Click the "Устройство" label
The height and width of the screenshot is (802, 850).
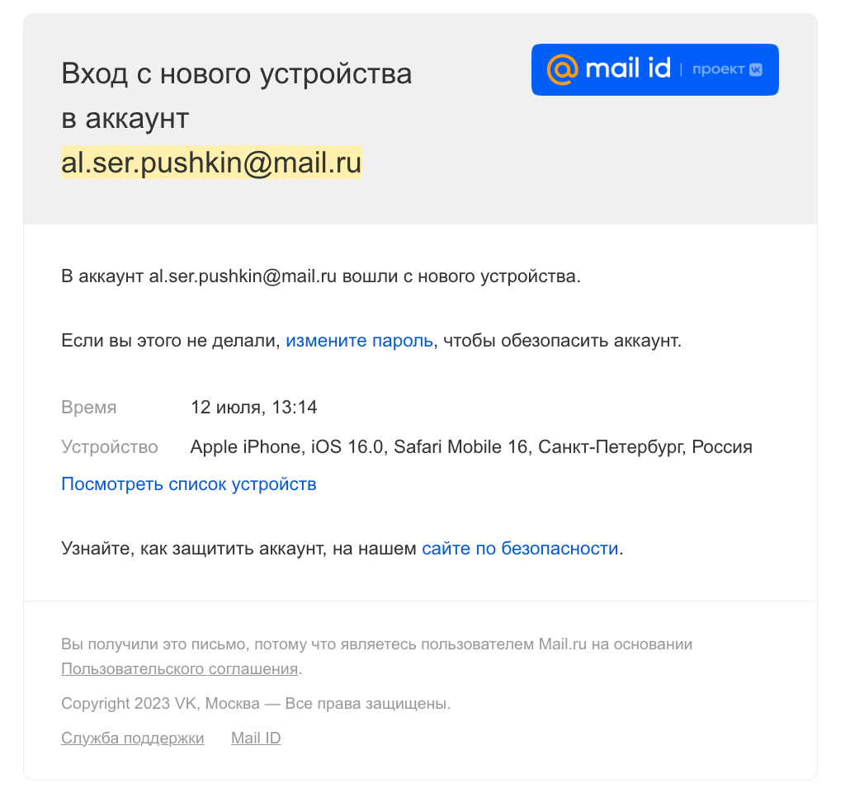click(x=110, y=447)
